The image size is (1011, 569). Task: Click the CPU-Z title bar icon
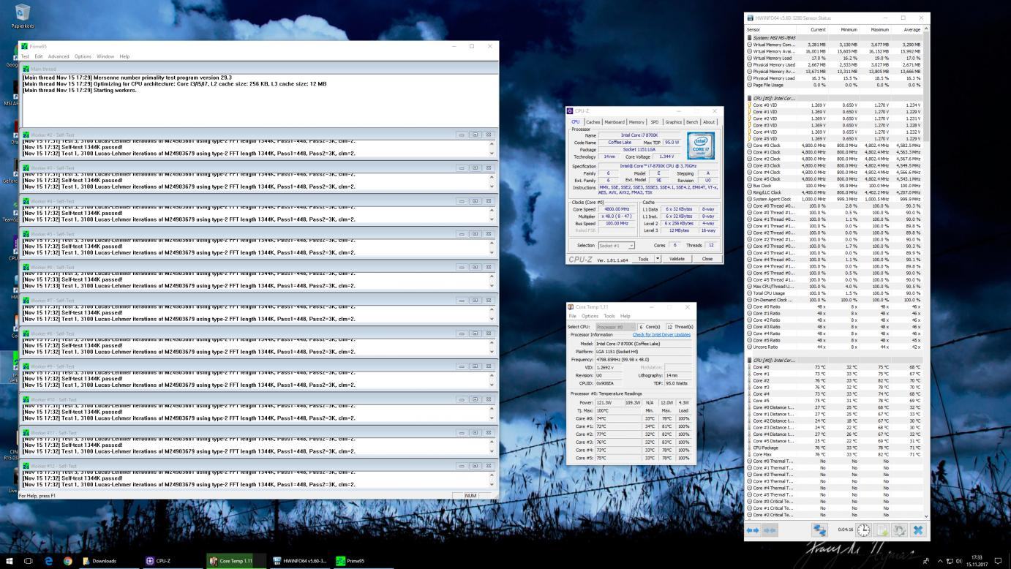point(571,111)
